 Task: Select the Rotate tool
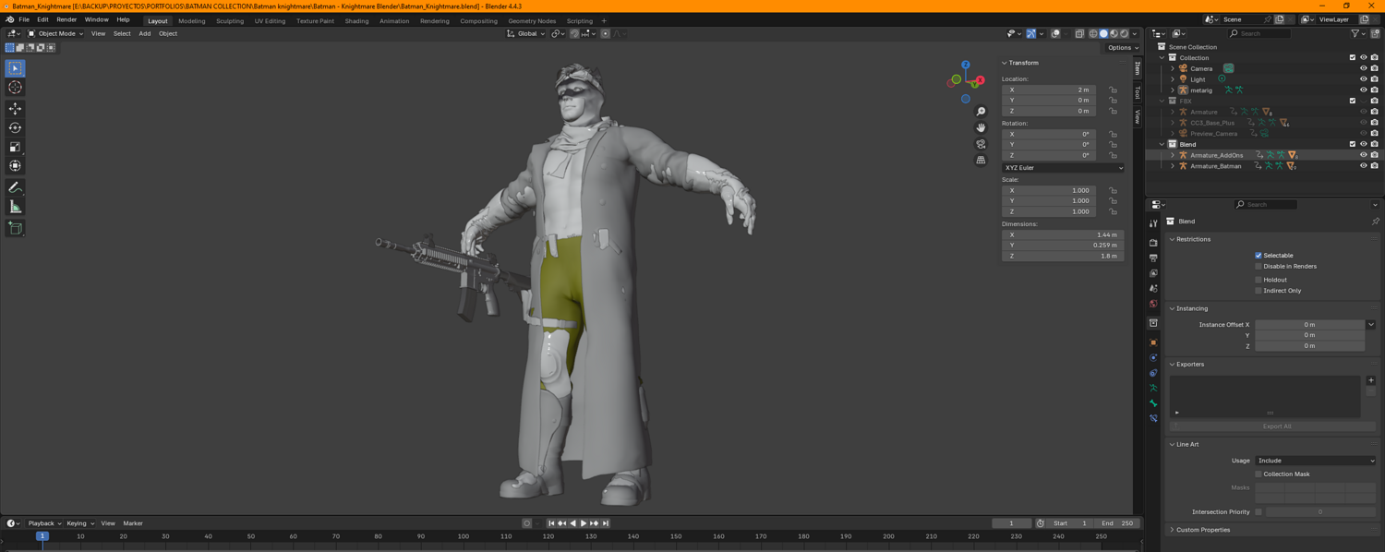[15, 128]
